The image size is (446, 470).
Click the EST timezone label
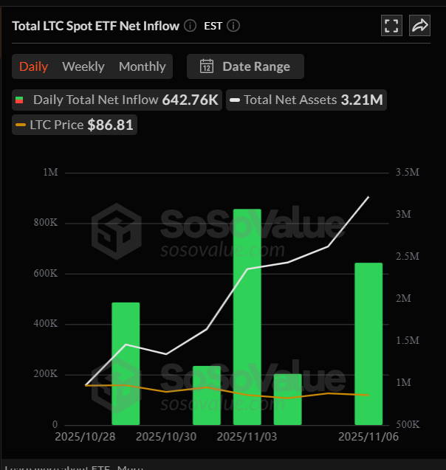(213, 26)
